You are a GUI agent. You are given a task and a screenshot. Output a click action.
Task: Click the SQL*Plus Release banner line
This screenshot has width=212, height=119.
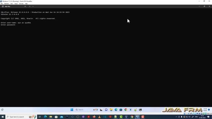pyautogui.click(x=35, y=12)
